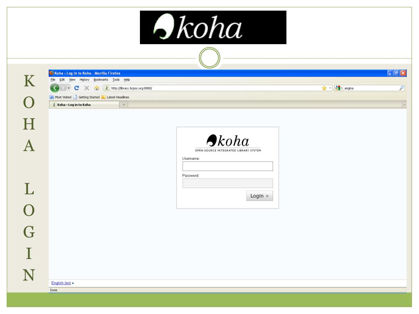Open the Latest Headlines feed icon
This screenshot has width=419, height=314.
point(104,97)
